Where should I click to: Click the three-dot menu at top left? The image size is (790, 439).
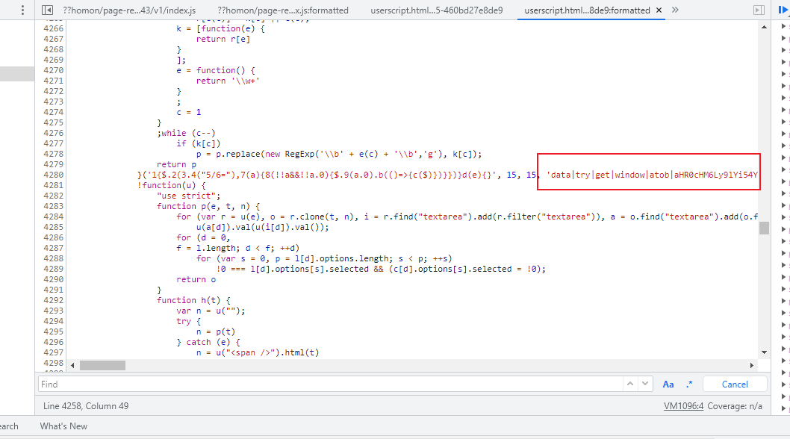[x=22, y=10]
